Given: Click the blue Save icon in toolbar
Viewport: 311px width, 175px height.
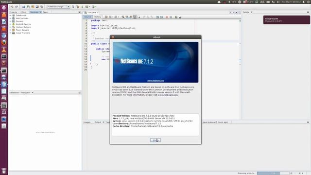Looking at the screenshot, I should pyautogui.click(x=37, y=7).
